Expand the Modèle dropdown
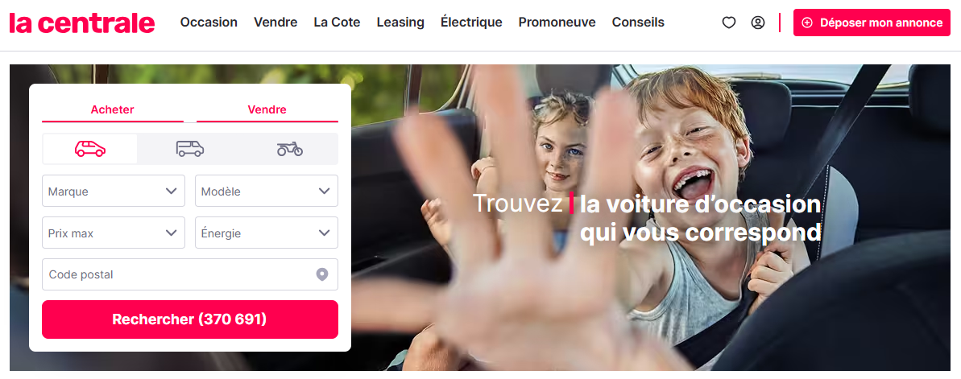961x379 pixels. click(x=267, y=191)
